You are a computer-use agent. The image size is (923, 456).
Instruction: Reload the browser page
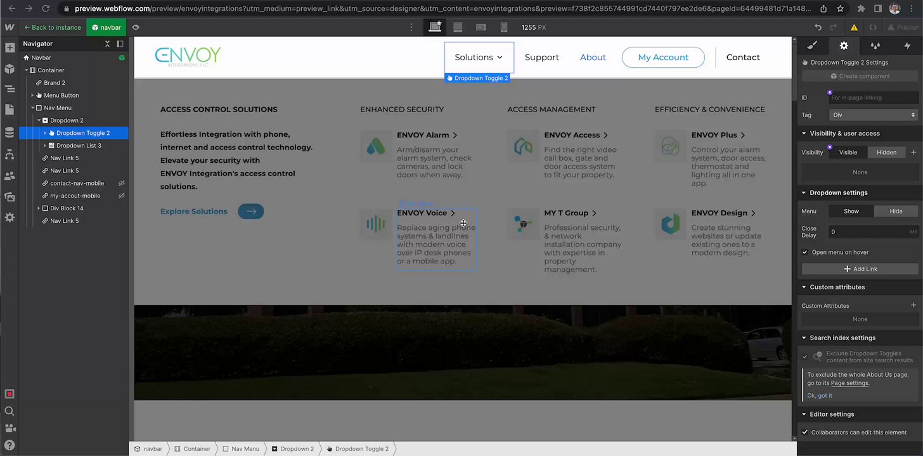(x=46, y=9)
